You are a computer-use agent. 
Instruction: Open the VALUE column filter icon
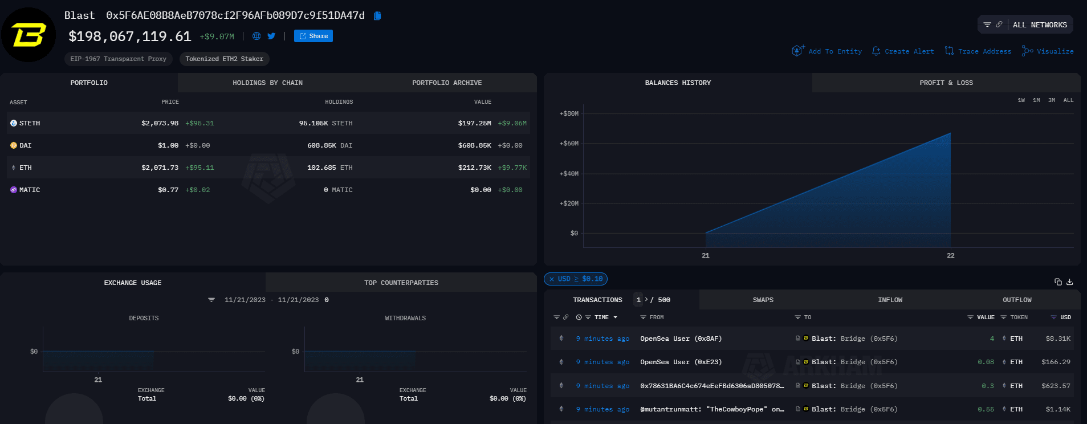click(971, 317)
